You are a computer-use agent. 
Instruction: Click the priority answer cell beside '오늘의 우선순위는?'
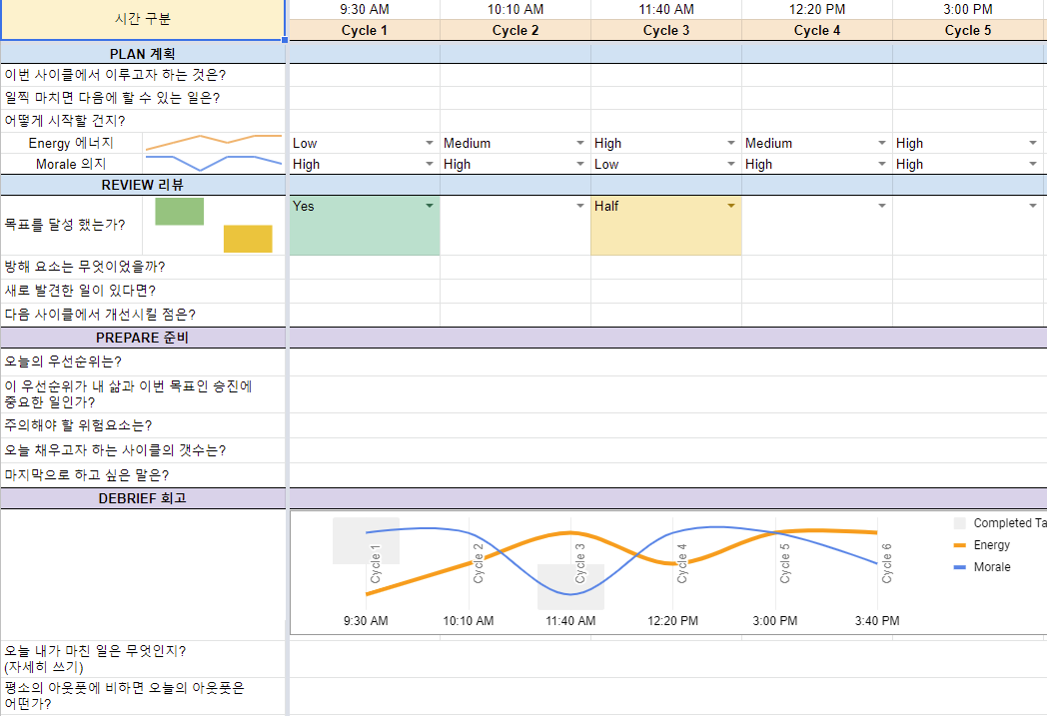click(x=667, y=361)
